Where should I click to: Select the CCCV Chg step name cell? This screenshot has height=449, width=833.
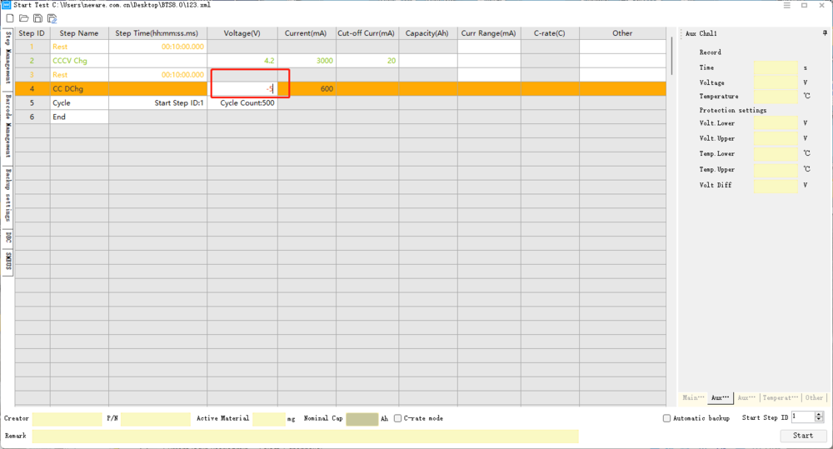(79, 61)
